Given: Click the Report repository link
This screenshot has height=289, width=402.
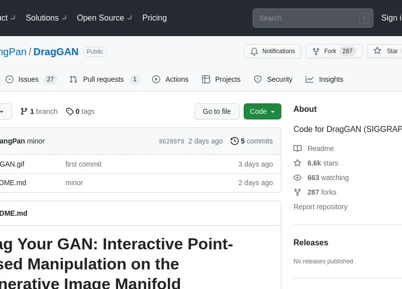Looking at the screenshot, I should tap(320, 207).
